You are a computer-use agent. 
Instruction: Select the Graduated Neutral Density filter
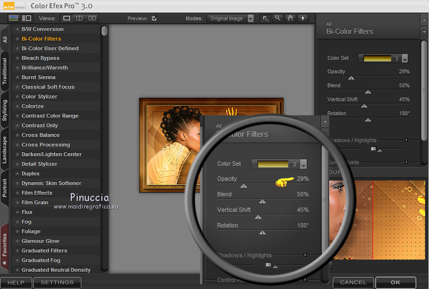pos(56,270)
